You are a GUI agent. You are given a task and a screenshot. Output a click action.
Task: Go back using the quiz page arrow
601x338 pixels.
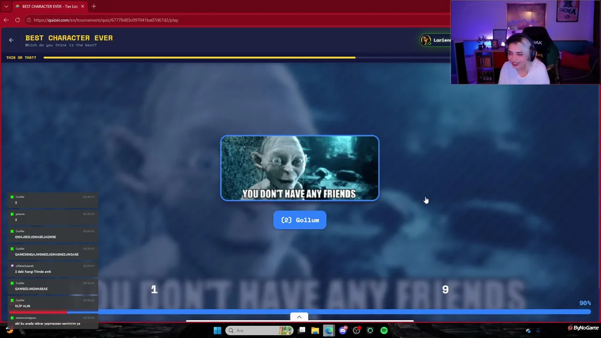[11, 40]
